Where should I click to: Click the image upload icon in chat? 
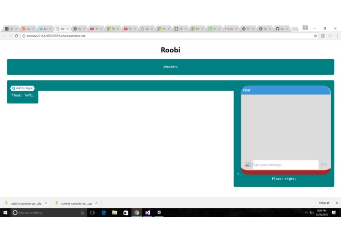247,165
